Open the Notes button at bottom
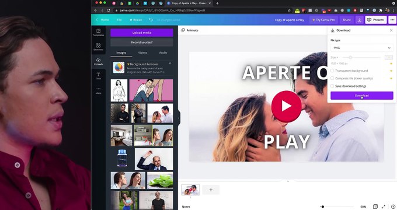Screen dimensions: 397x210 (186, 206)
